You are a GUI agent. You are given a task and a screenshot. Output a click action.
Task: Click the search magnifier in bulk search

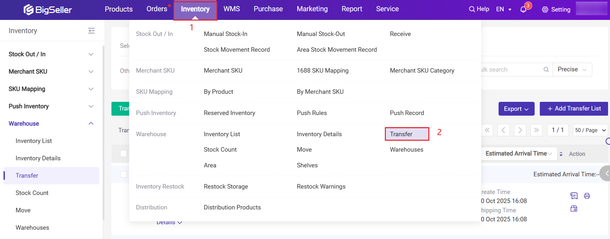(x=546, y=70)
